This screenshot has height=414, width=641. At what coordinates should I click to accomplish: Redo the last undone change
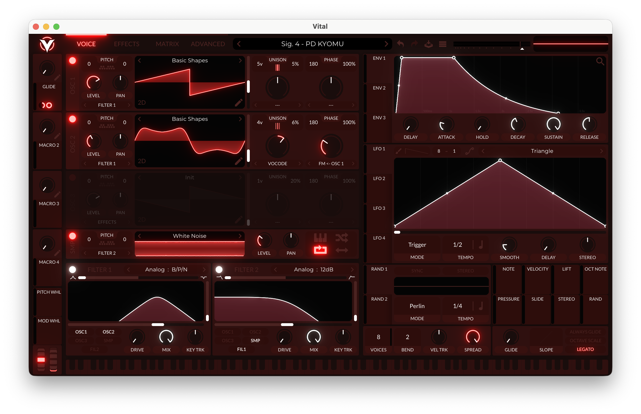415,44
